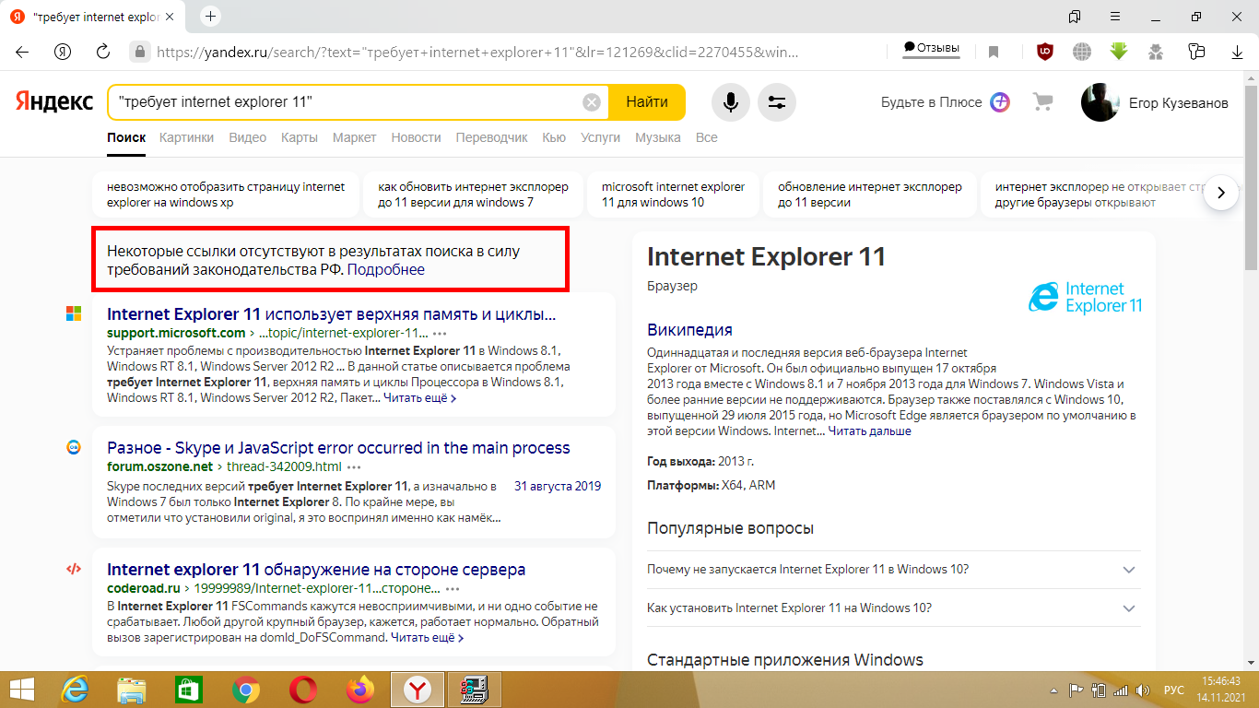Open the browser downloads panel
Screen dimensions: 1259x708
pyautogui.click(x=1237, y=53)
